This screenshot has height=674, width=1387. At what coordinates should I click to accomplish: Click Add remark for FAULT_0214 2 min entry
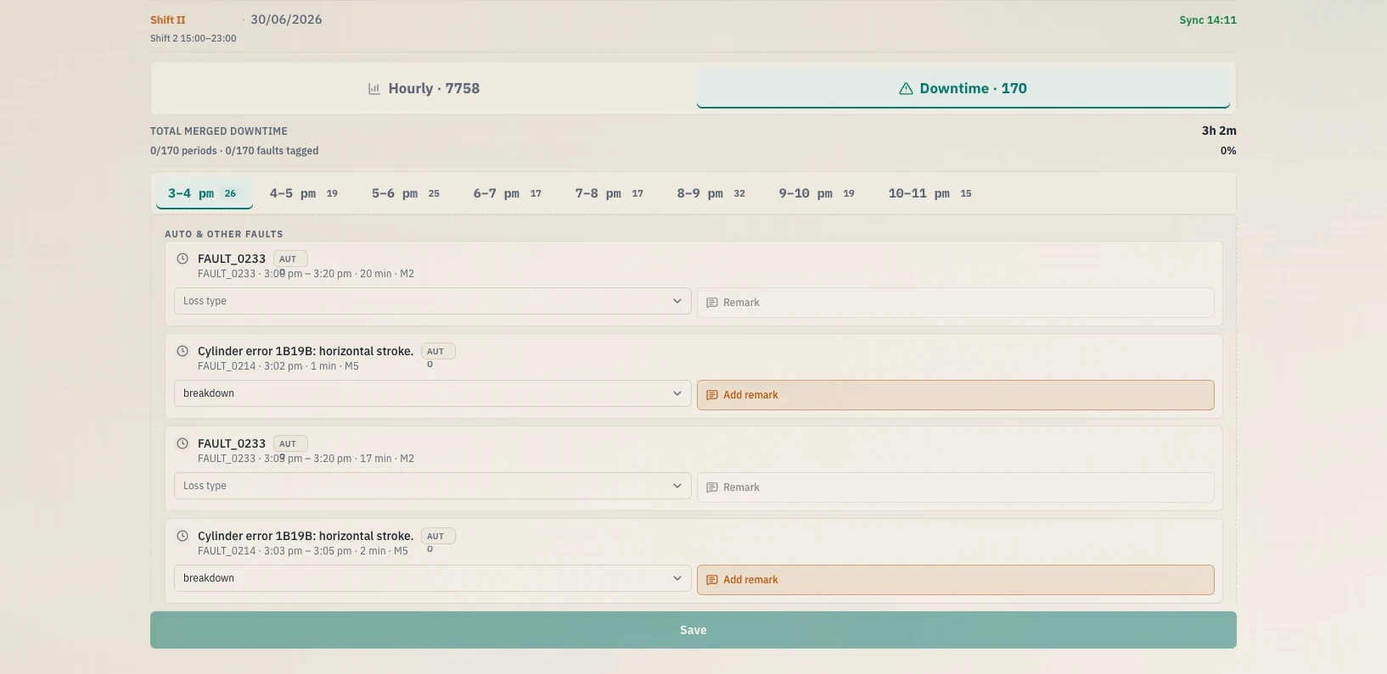(x=956, y=580)
